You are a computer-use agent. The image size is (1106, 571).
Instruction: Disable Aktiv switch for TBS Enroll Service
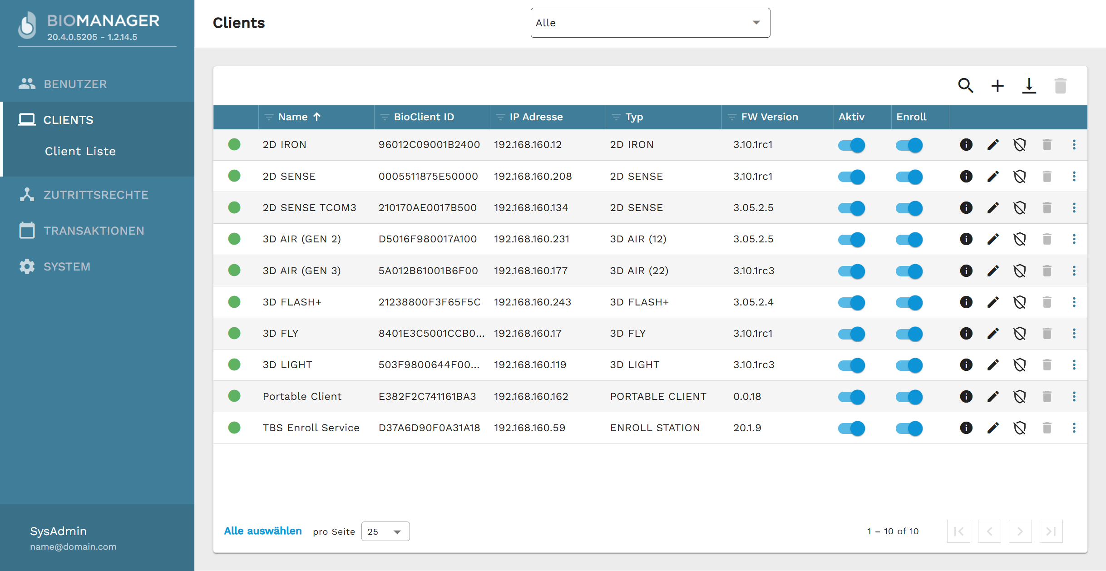(x=851, y=428)
